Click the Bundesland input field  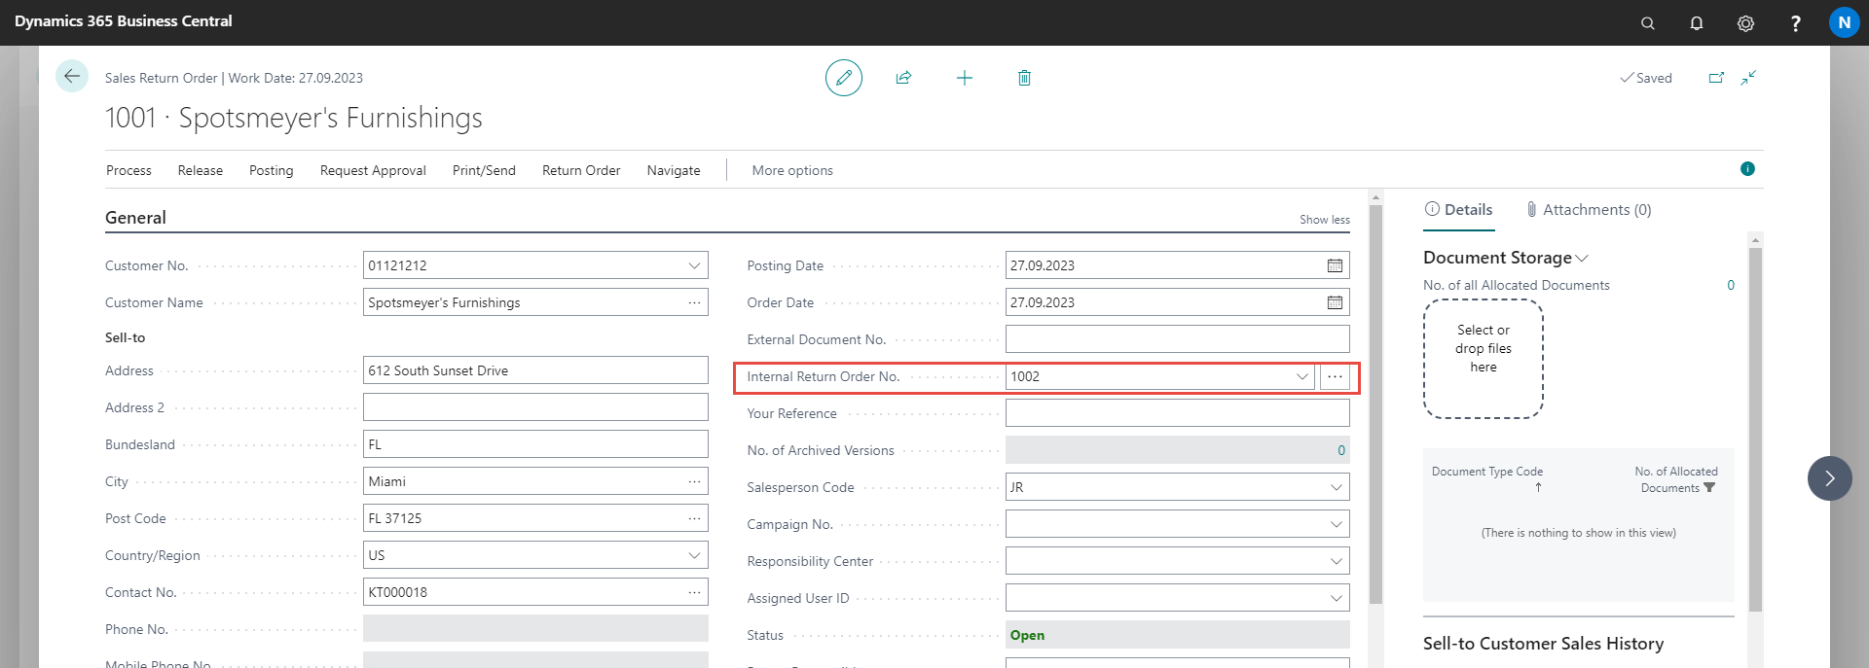coord(535,444)
